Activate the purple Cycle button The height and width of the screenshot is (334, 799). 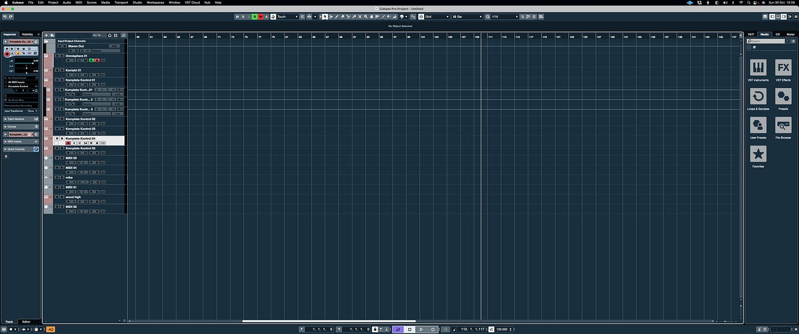pyautogui.click(x=398, y=329)
